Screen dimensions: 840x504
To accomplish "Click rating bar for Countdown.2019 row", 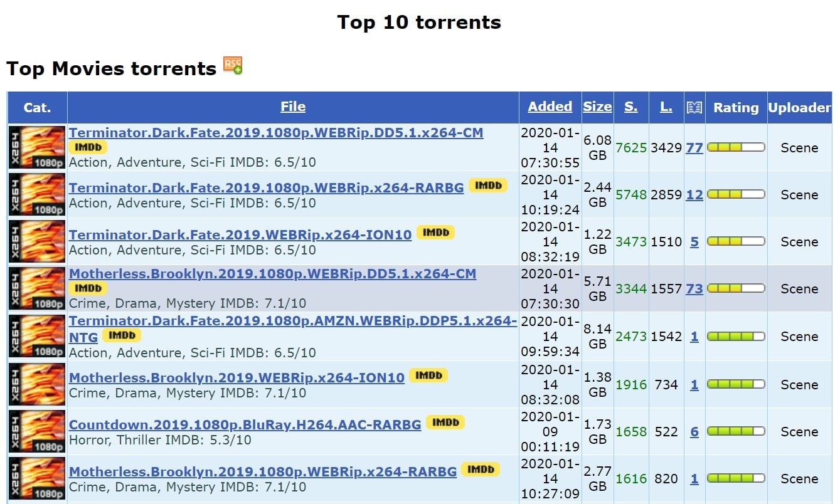I will [736, 431].
